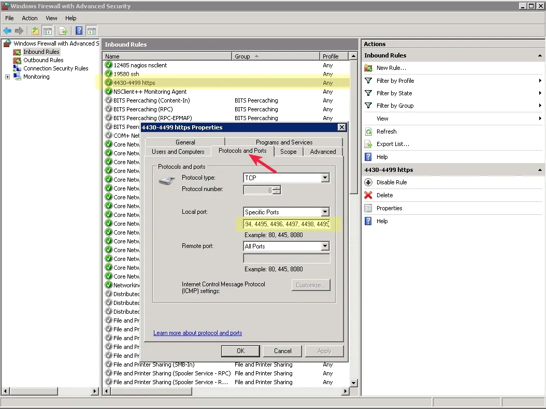
Task: Sort rule list by Profile column
Action: coord(331,56)
